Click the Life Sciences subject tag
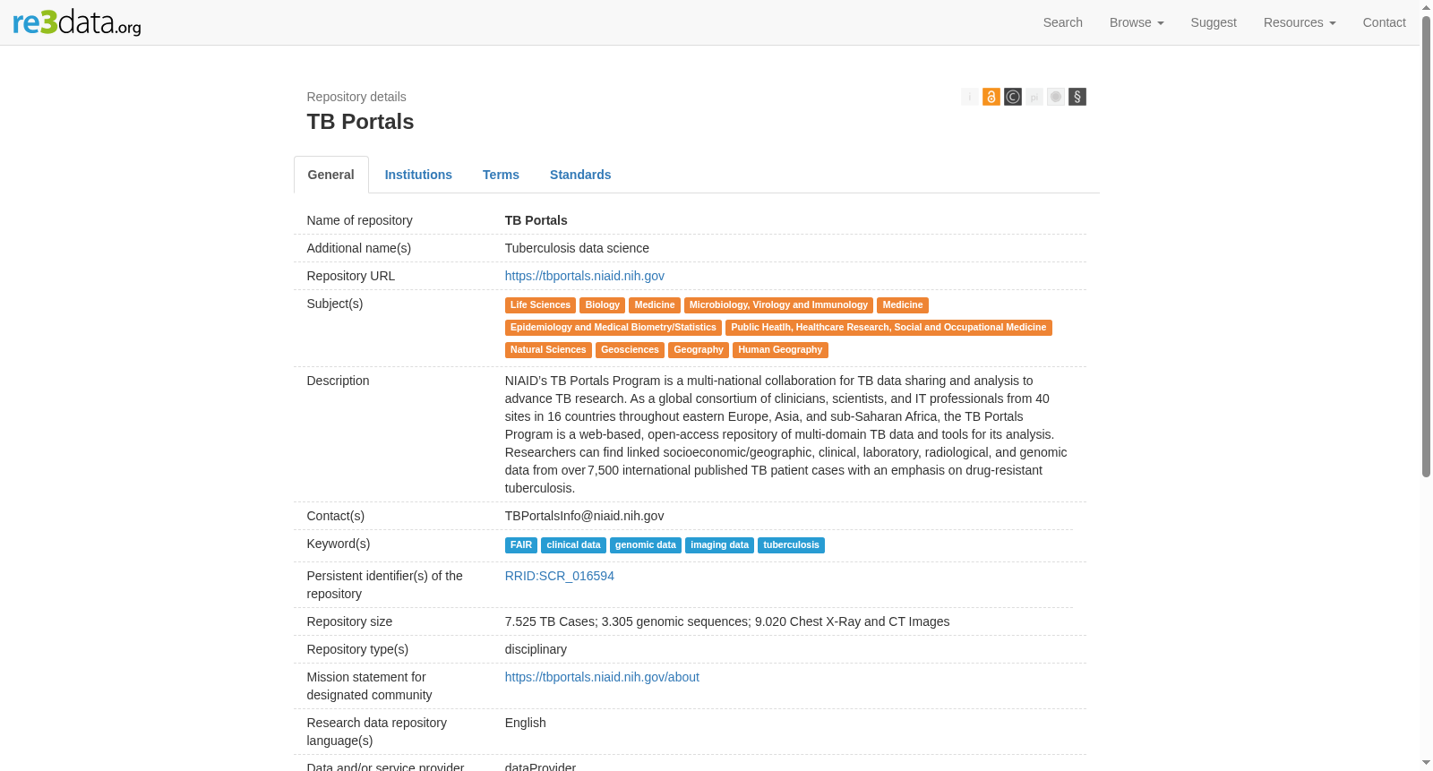Image resolution: width=1433 pixels, height=771 pixels. tap(540, 305)
